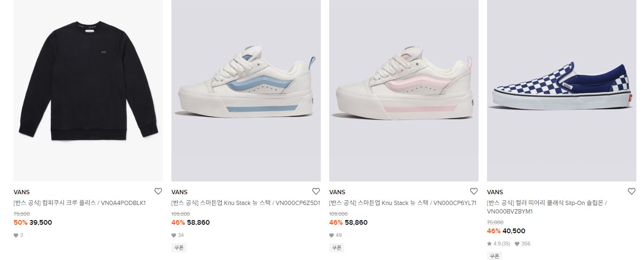Toggle wishlist heart for black crew fleece
642x260 pixels.
158,191
